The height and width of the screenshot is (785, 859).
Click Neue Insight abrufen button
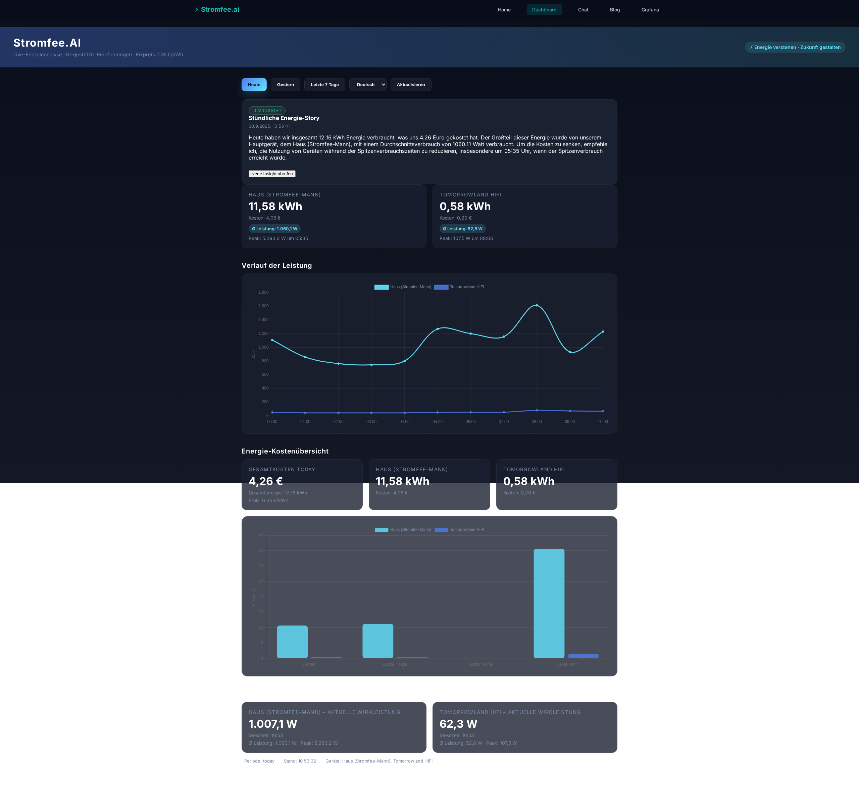coord(272,174)
